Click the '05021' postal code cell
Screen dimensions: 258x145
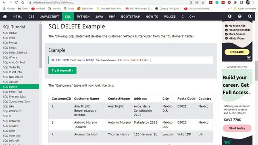182,106
